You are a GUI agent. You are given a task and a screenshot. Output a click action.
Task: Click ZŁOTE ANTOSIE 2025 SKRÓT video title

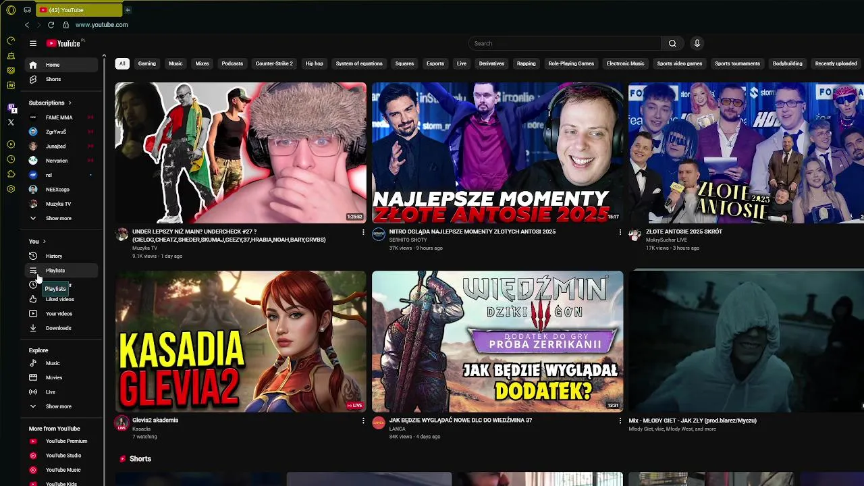coord(684,232)
